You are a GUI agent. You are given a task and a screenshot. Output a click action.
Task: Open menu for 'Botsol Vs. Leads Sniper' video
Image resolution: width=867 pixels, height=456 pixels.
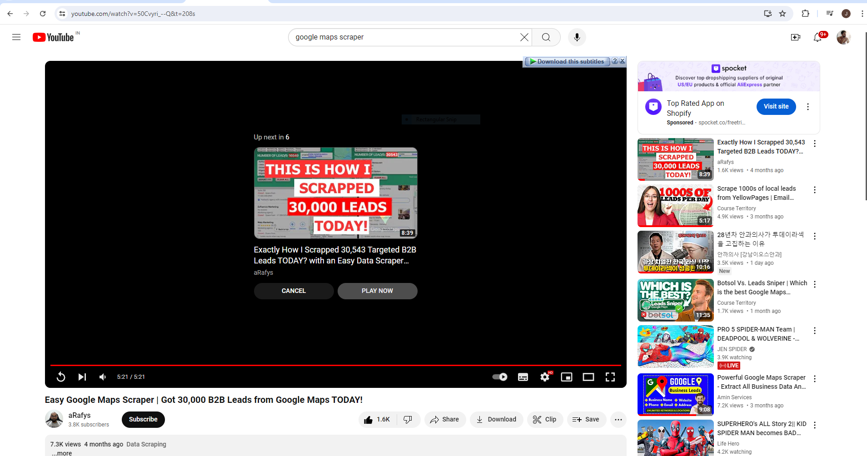pyautogui.click(x=815, y=284)
